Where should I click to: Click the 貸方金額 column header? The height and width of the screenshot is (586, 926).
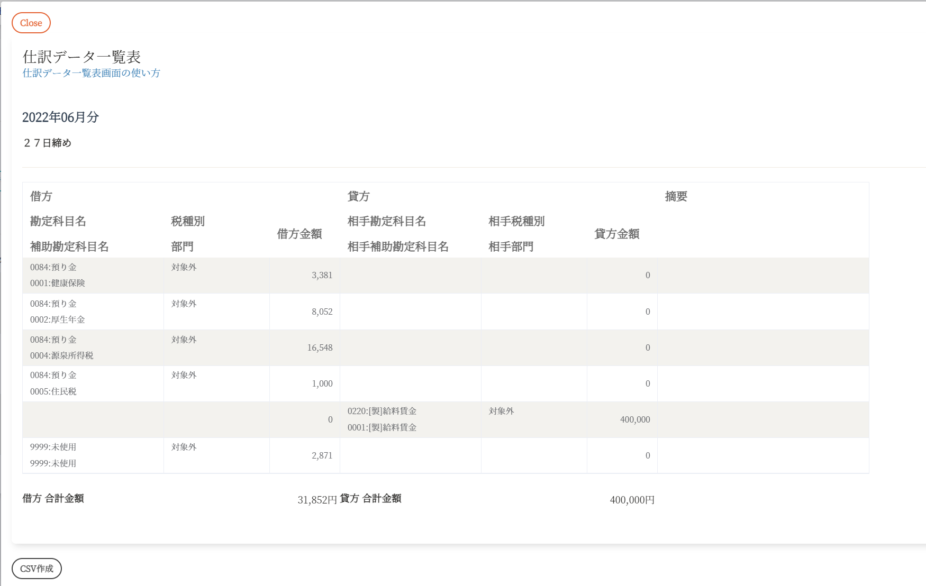tap(616, 234)
